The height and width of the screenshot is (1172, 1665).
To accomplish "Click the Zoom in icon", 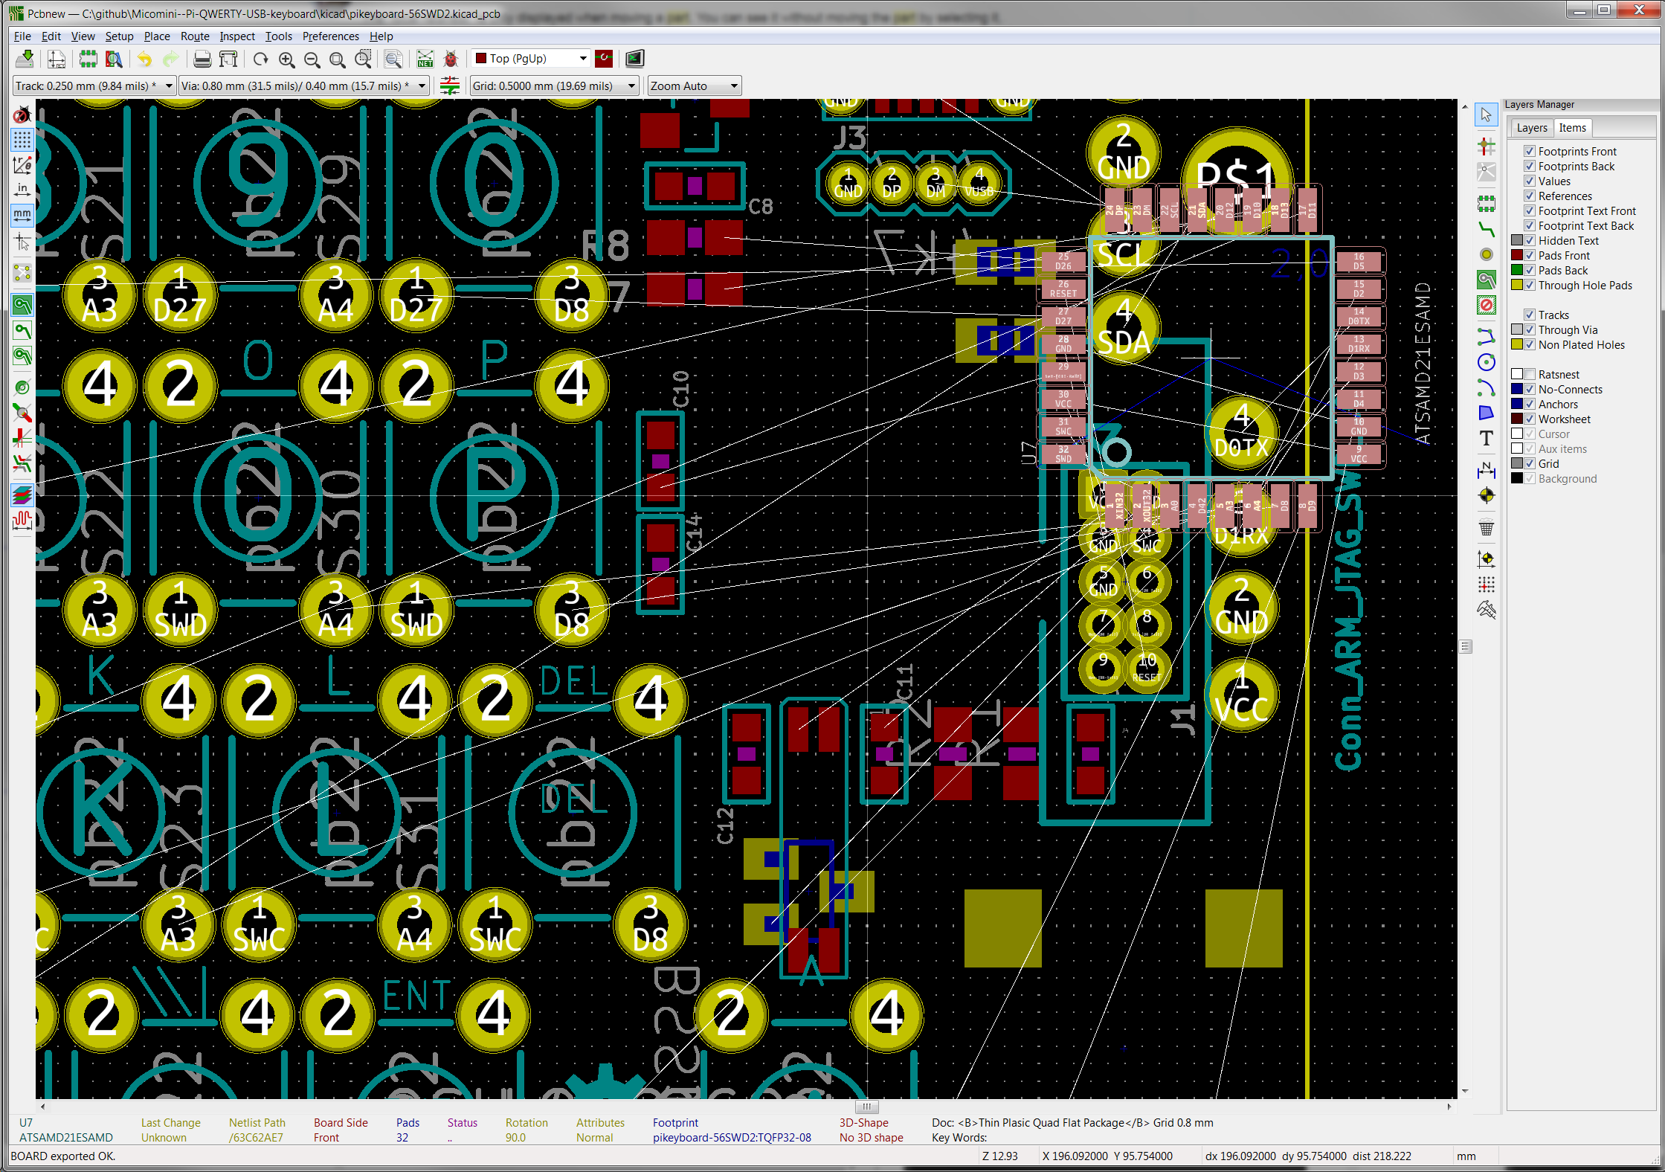I will (x=286, y=59).
